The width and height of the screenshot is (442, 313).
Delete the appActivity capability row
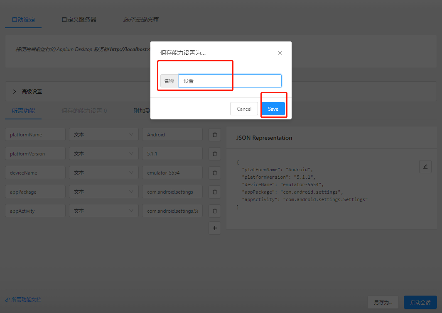coord(214,211)
